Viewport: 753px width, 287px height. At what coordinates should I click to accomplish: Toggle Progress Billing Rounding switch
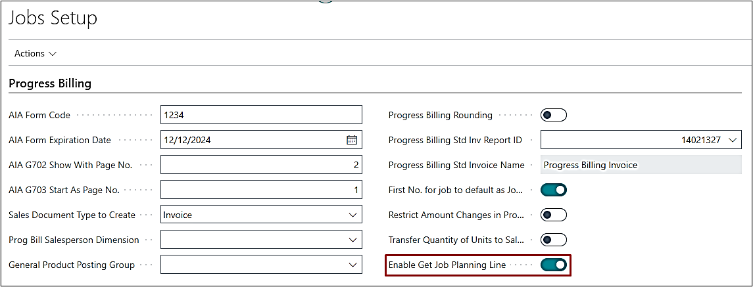553,116
